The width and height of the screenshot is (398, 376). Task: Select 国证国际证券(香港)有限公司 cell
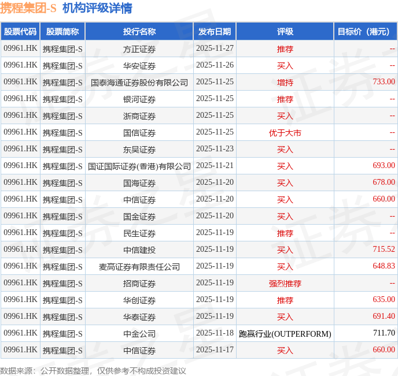pos(139,166)
